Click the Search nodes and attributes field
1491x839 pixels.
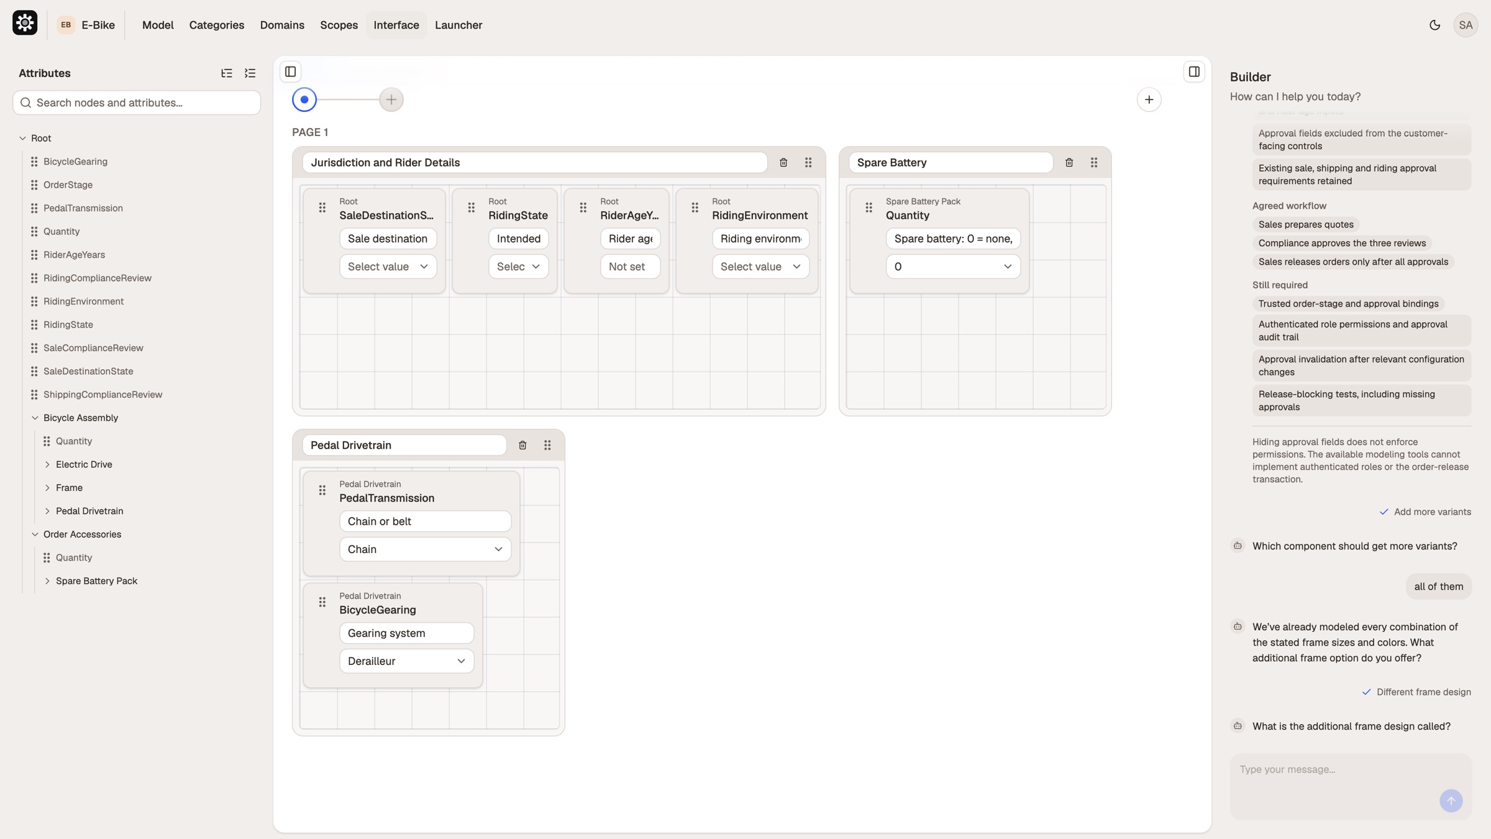(x=137, y=103)
